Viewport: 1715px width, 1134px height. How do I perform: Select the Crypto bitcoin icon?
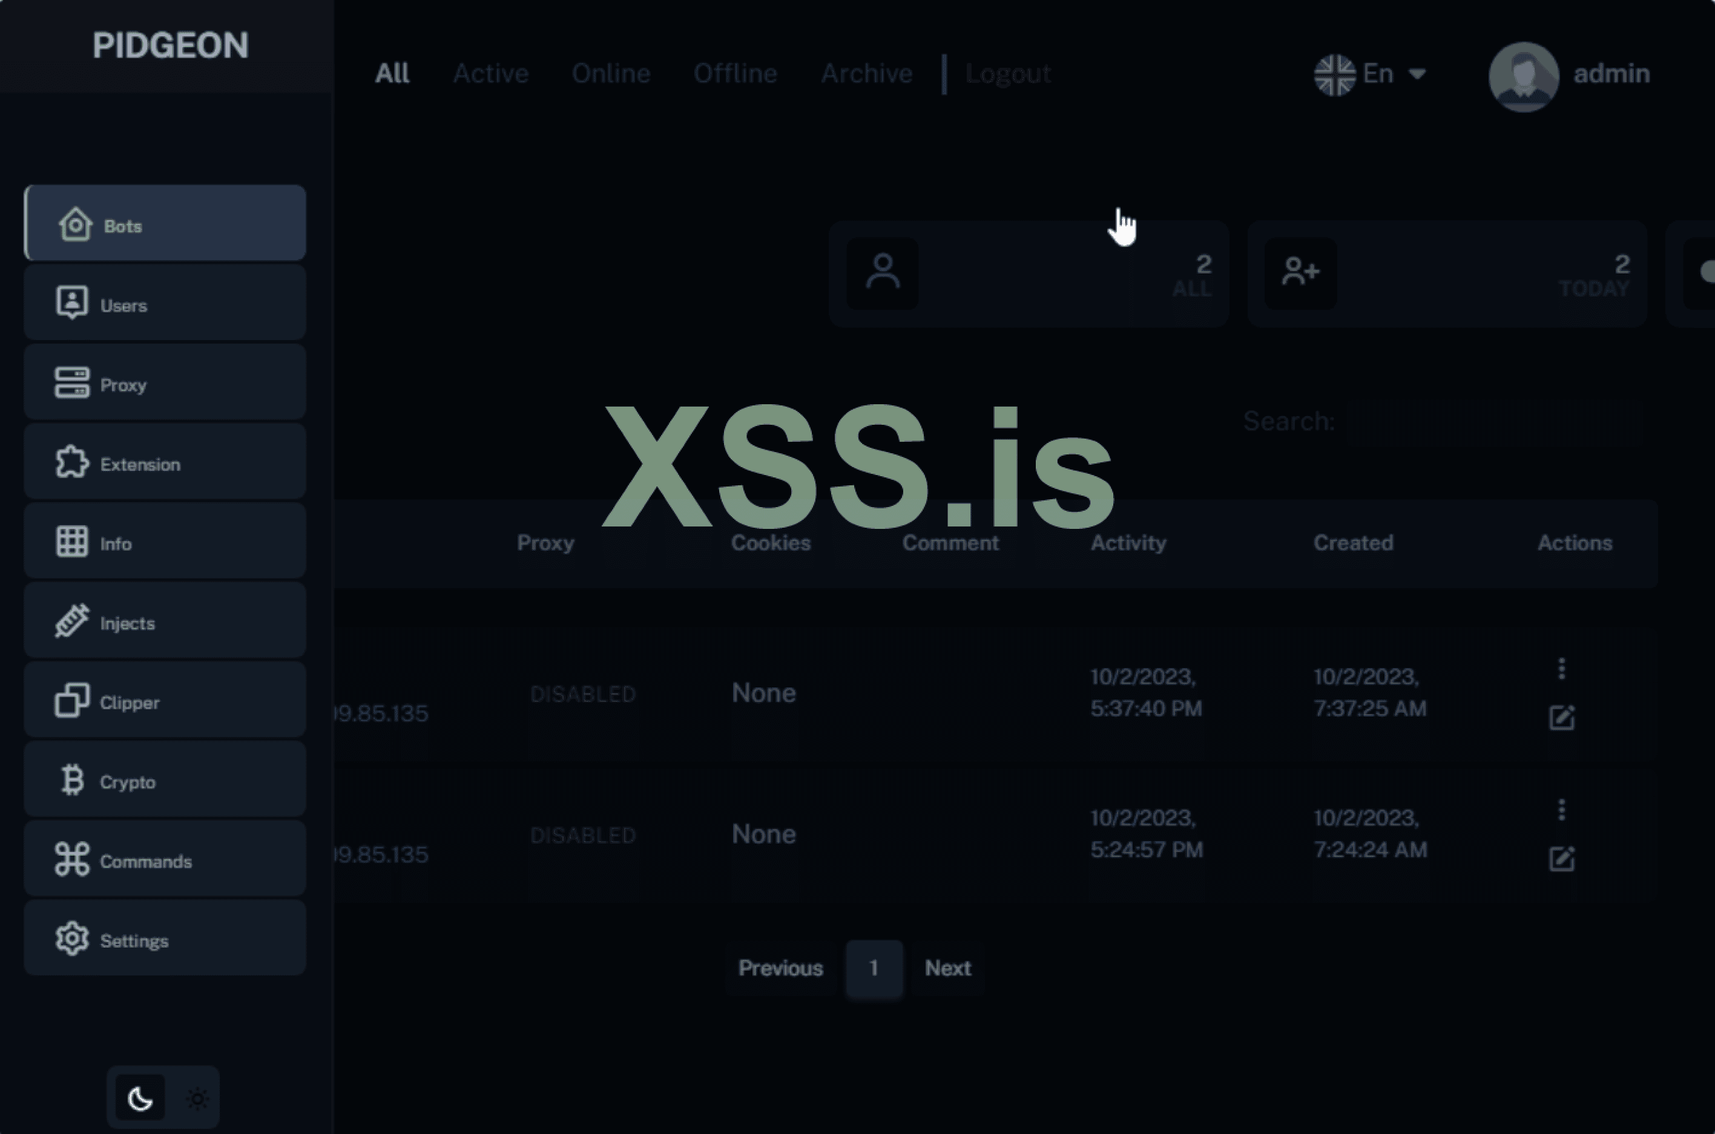71,781
